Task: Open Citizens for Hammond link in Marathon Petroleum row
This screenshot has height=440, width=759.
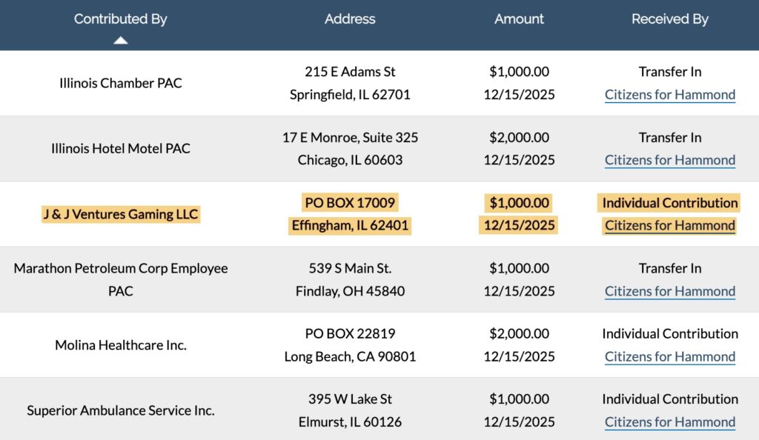Action: pyautogui.click(x=669, y=291)
